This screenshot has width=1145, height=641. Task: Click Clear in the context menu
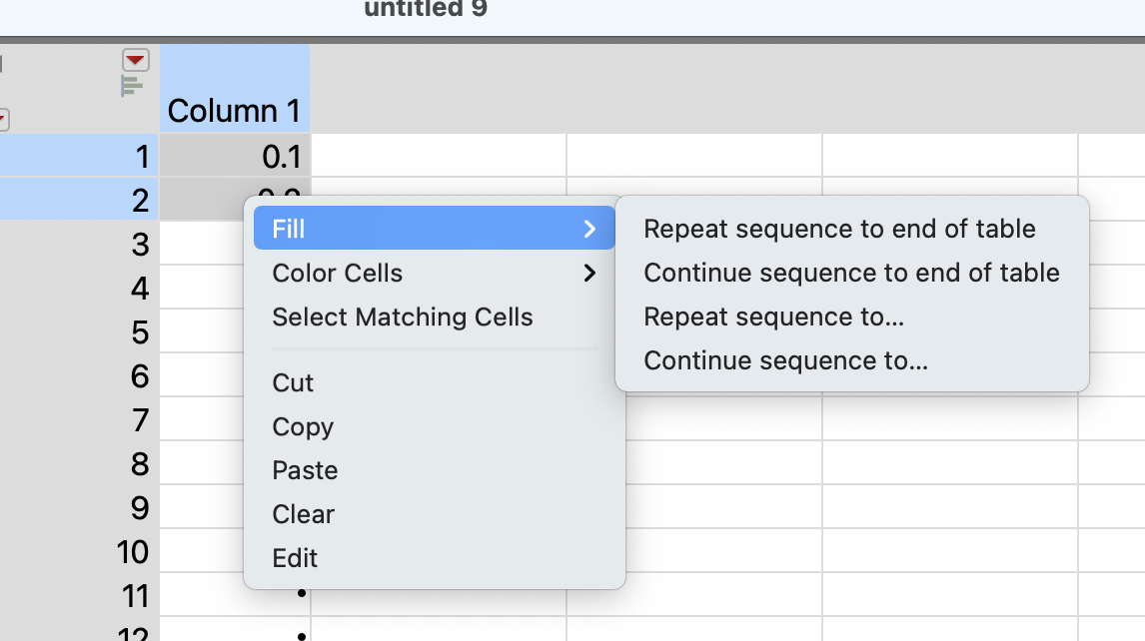(303, 514)
